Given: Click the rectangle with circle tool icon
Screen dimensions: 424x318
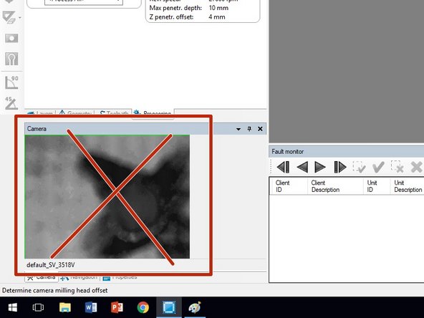Looking at the screenshot, I should pyautogui.click(x=11, y=38).
